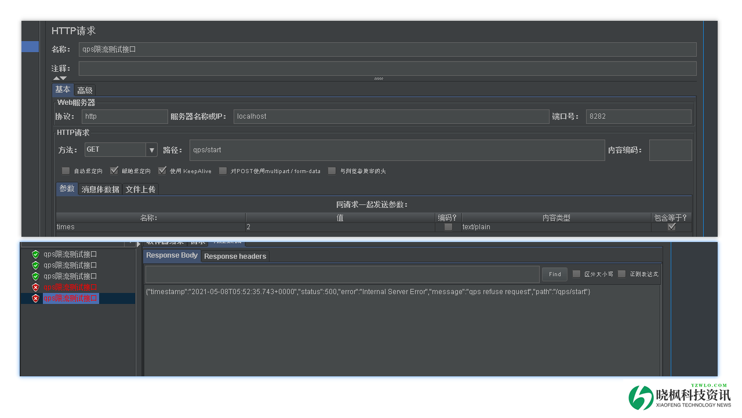Click the third green success shield icon

pos(35,276)
